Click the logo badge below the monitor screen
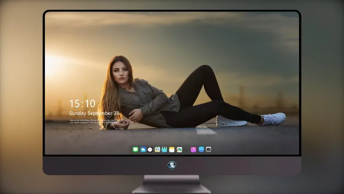The image size is (344, 194). [x=172, y=165]
